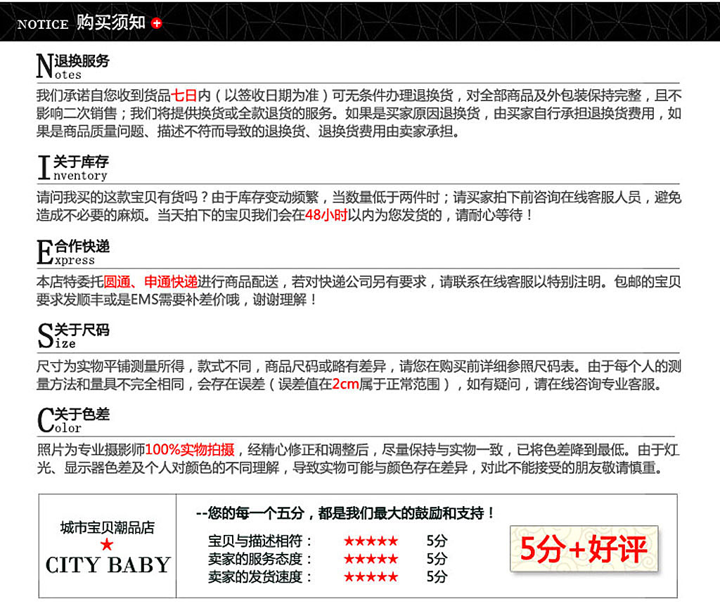This screenshot has height=606, width=720.
Task: Click the 城市宝贝潮品店 shop name
Action: pos(107,527)
